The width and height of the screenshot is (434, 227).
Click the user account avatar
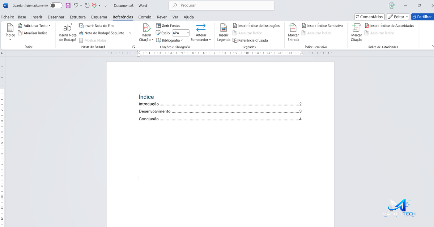(x=392, y=5)
